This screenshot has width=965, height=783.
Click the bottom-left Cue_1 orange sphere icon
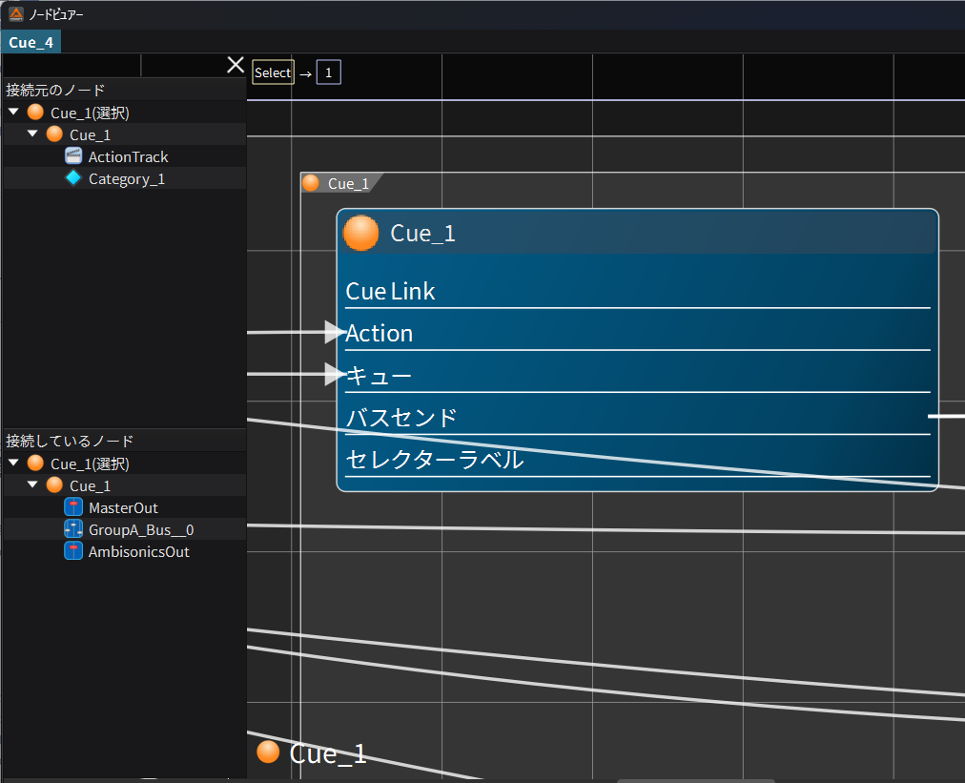269,752
